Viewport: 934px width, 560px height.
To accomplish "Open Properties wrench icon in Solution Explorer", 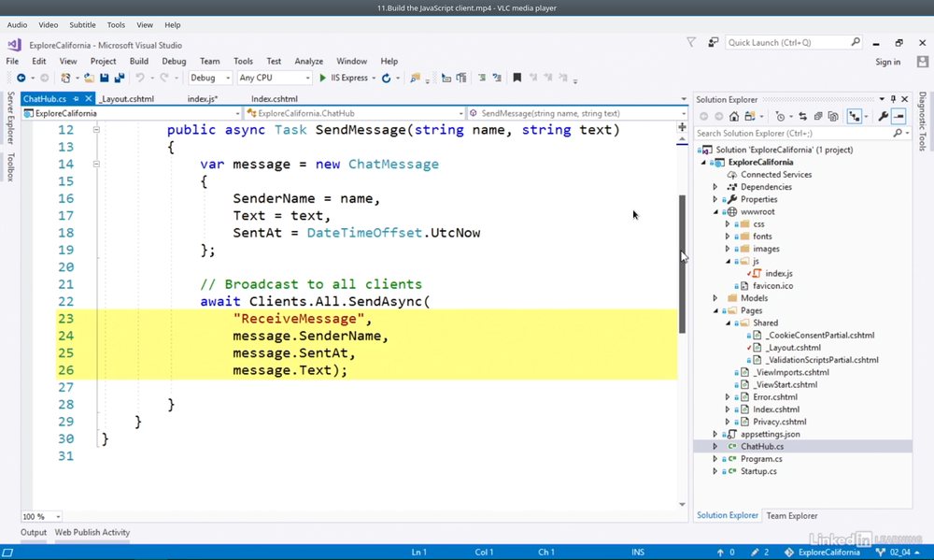I will click(x=883, y=117).
